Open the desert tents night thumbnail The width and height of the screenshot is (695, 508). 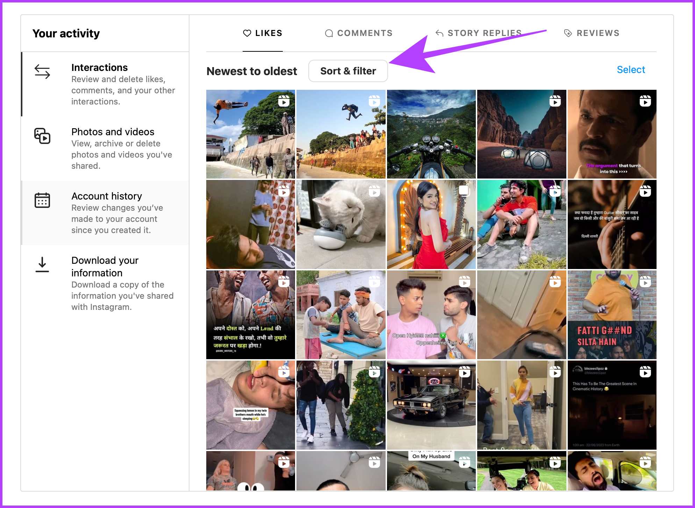[521, 135]
